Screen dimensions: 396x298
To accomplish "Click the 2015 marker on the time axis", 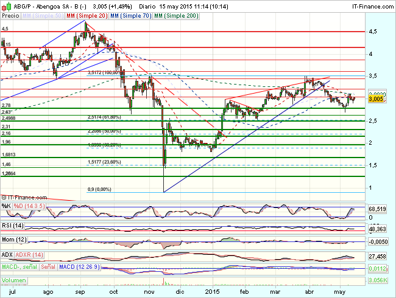I will pyautogui.click(x=213, y=291).
